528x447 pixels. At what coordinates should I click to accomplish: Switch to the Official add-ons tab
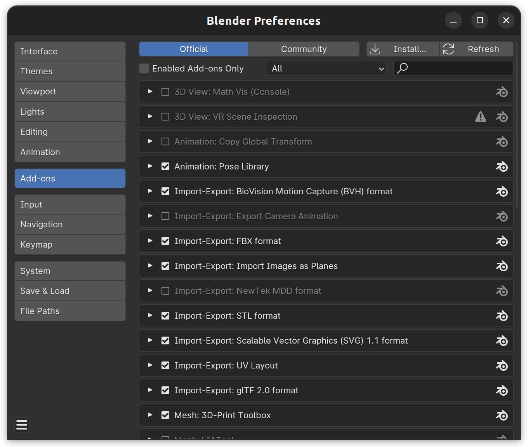pos(194,49)
